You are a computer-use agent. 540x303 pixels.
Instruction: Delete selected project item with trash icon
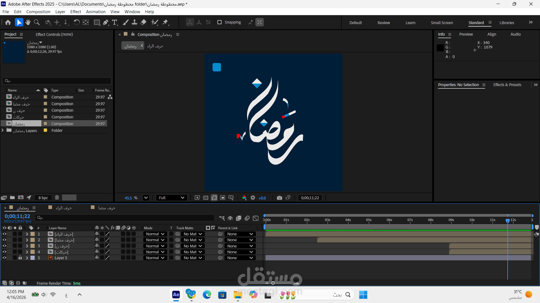pyautogui.click(x=57, y=198)
